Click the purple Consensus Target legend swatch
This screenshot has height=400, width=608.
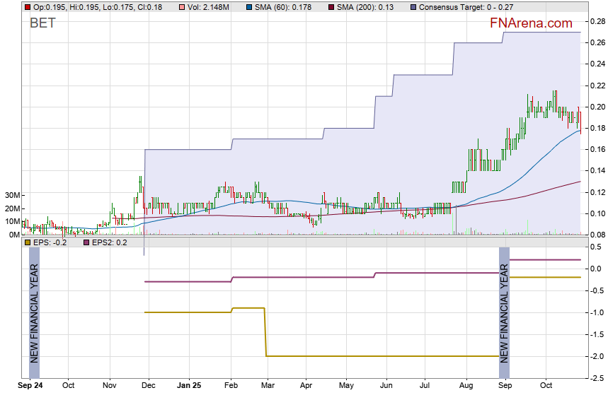413,7
